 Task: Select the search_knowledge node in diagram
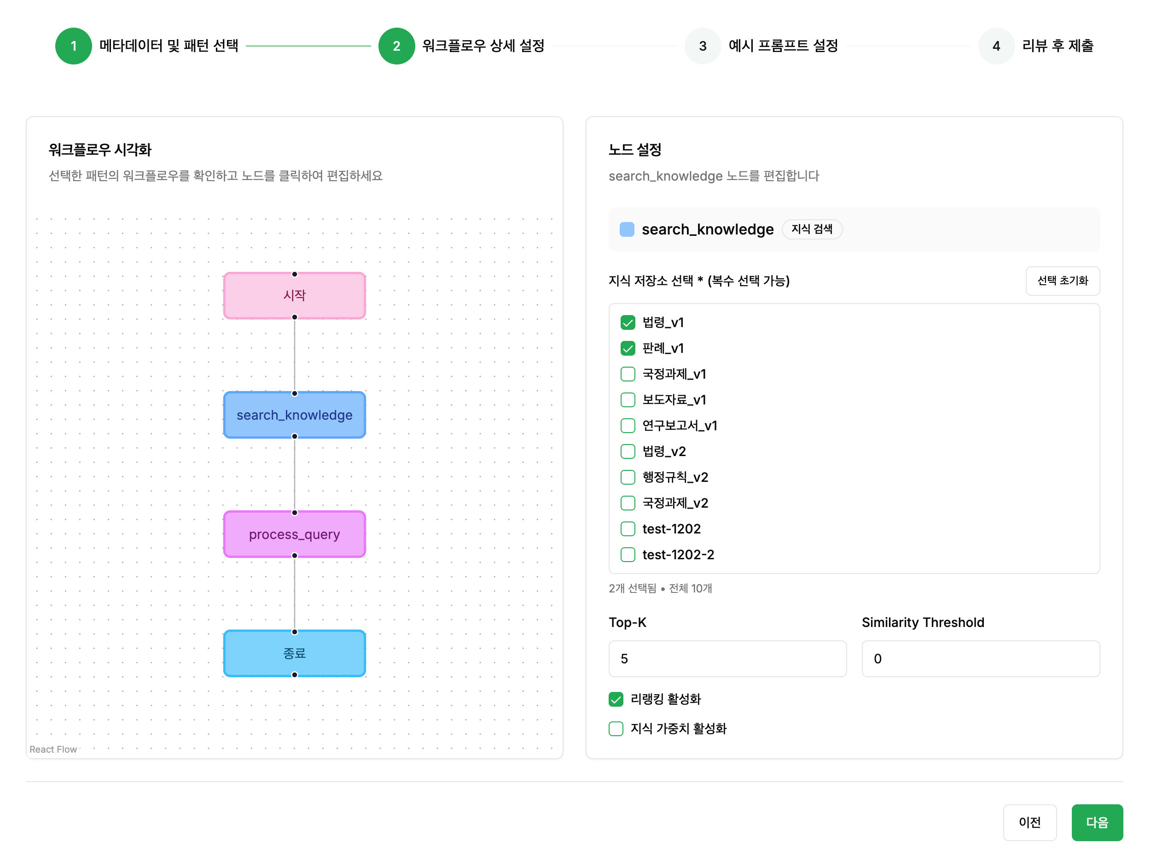[294, 415]
